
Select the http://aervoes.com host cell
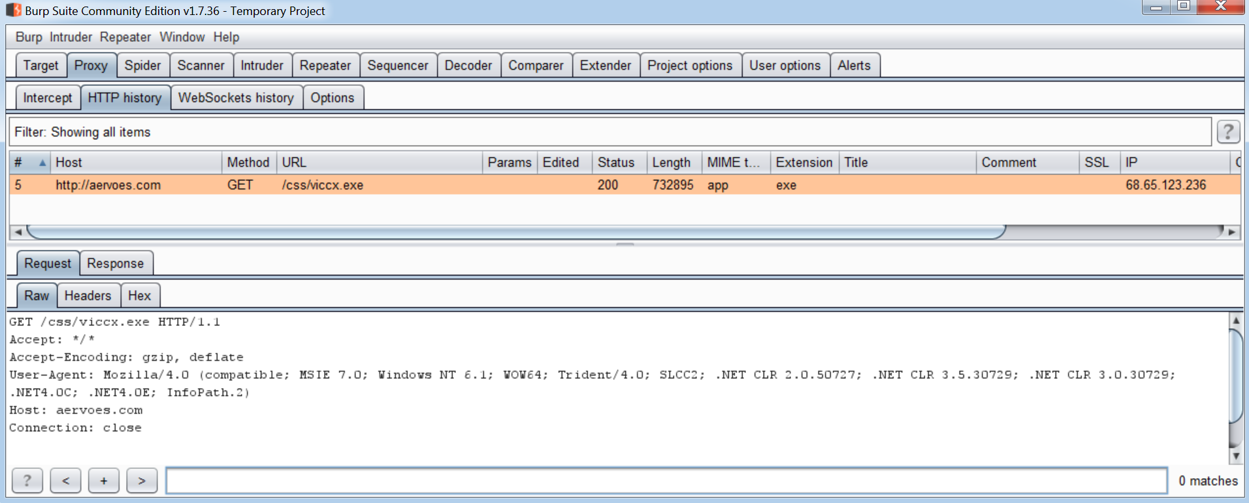click(136, 185)
